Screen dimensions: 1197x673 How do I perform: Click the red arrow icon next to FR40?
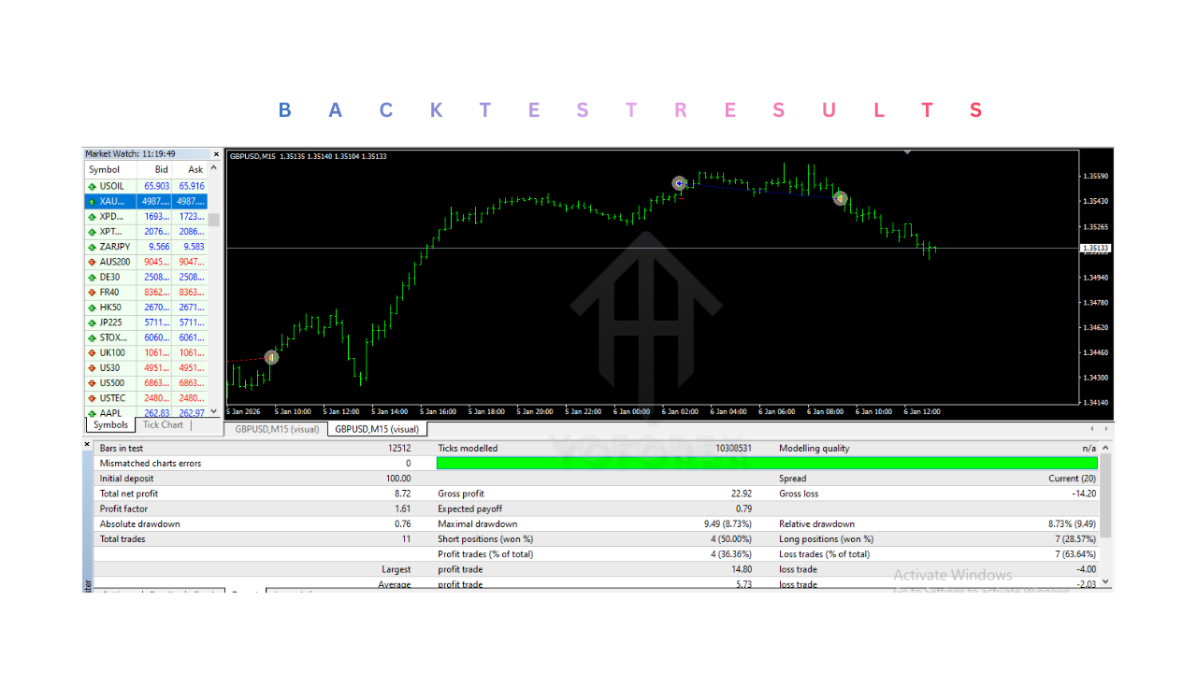click(x=91, y=291)
